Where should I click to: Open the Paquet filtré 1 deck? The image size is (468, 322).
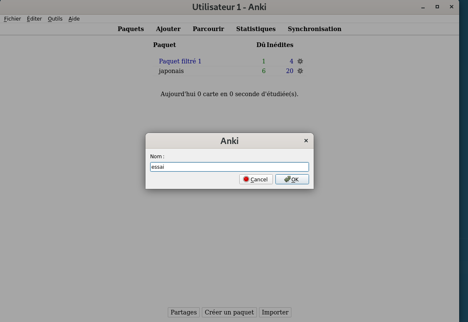tap(180, 61)
